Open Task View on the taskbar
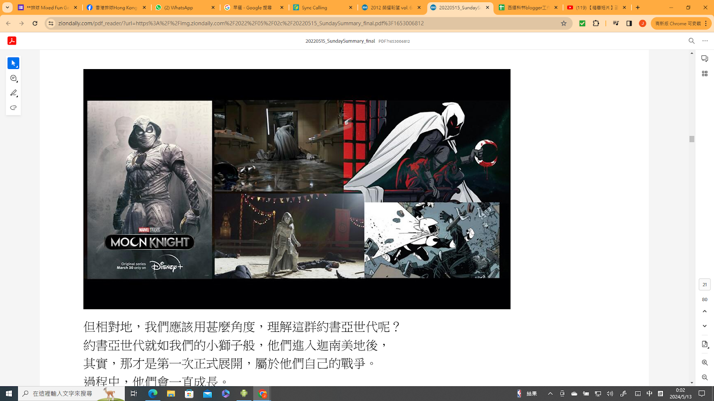Screen dimensions: 714x401 tap(134, 393)
